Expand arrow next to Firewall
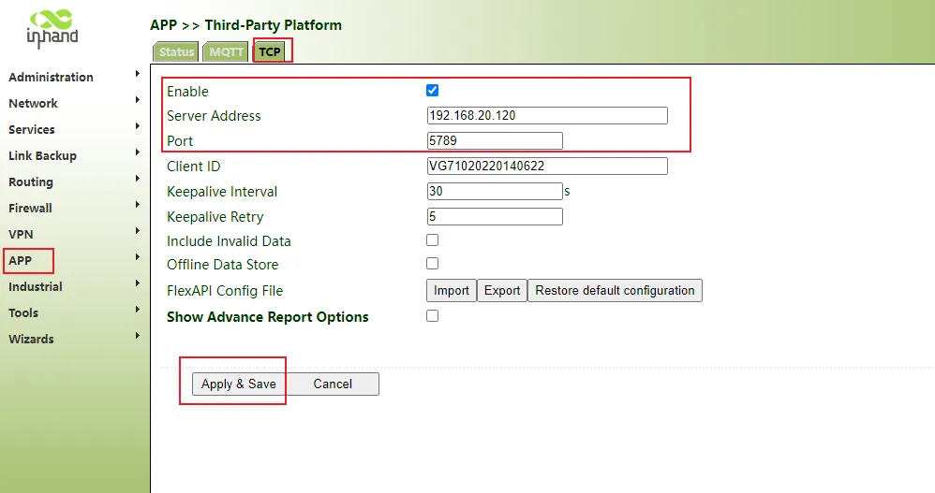The height and width of the screenshot is (493, 935). point(138,205)
